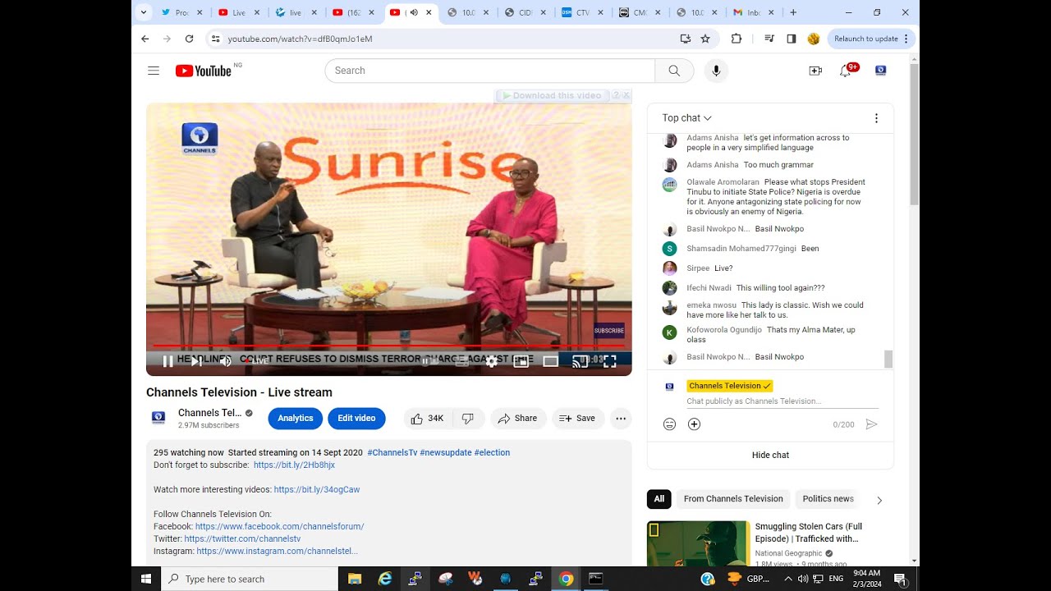Open the Channels Television account avatar menu
Screen dimensions: 1051x591
(880, 71)
